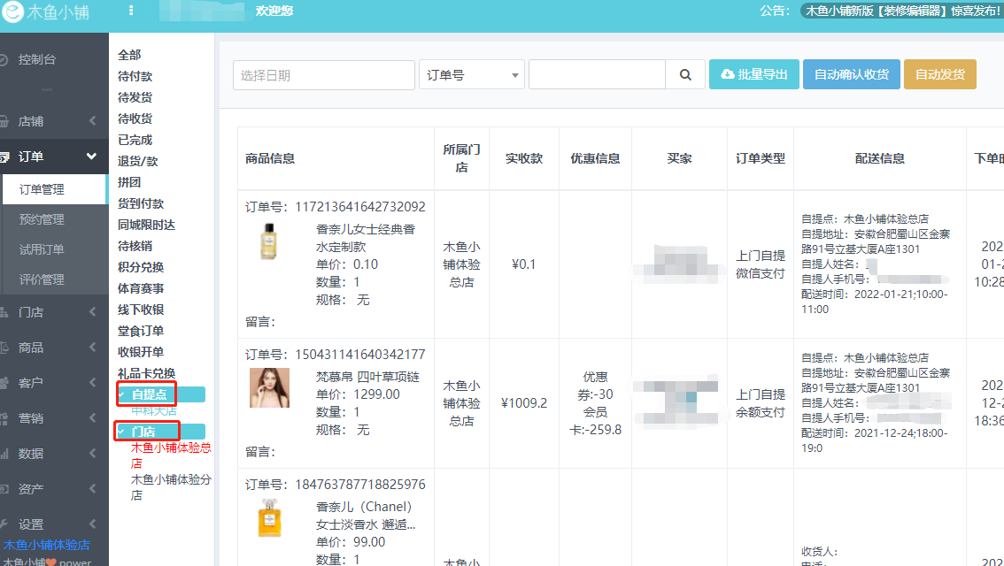Image resolution: width=1004 pixels, height=566 pixels.
Task: Show 礼品卡兑换 orders
Action: coord(147,373)
